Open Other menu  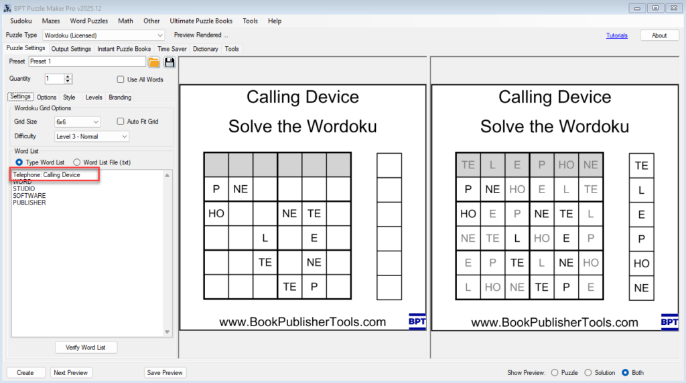click(x=151, y=21)
